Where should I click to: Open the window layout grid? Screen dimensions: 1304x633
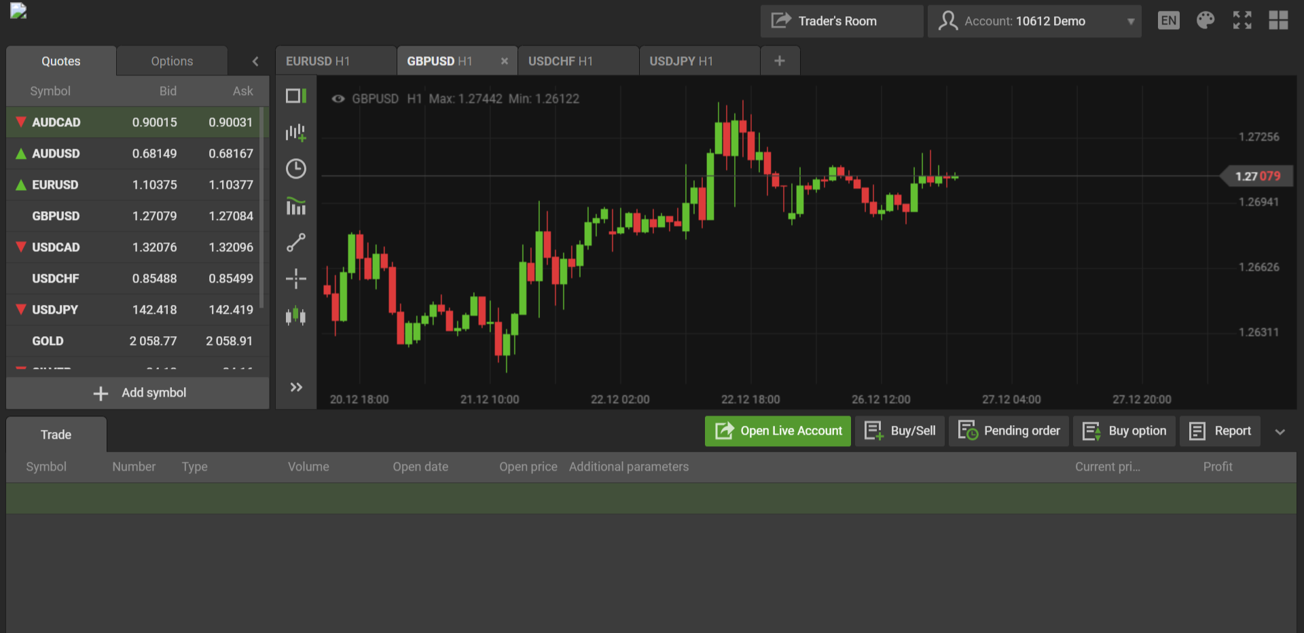point(1278,20)
